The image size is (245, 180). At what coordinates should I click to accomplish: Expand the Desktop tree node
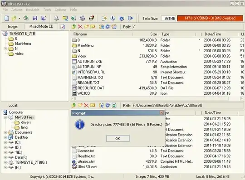pos(5,137)
